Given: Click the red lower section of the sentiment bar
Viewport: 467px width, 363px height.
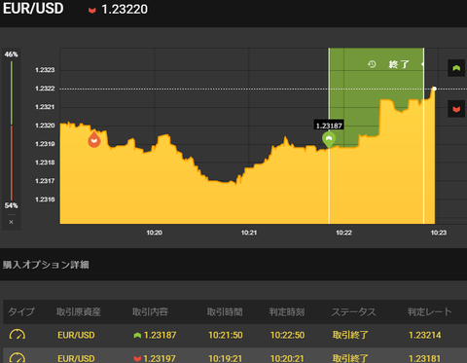Looking at the screenshot, I should pyautogui.click(x=12, y=163).
